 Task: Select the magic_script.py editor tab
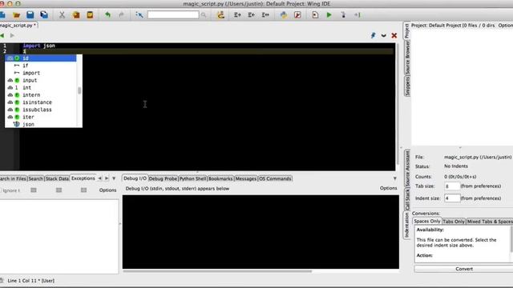(18, 25)
